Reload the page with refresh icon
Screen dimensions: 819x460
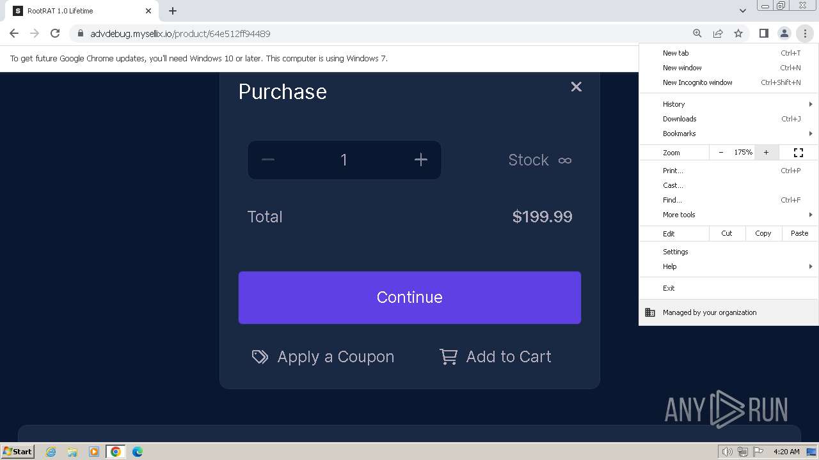55,33
